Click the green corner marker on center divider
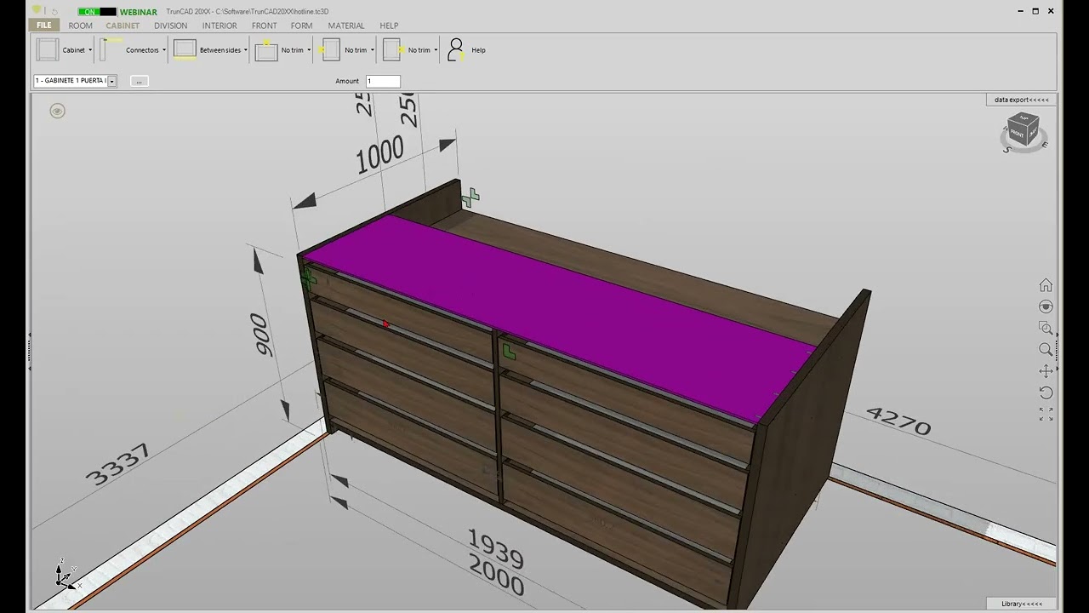The image size is (1089, 613). [509, 351]
